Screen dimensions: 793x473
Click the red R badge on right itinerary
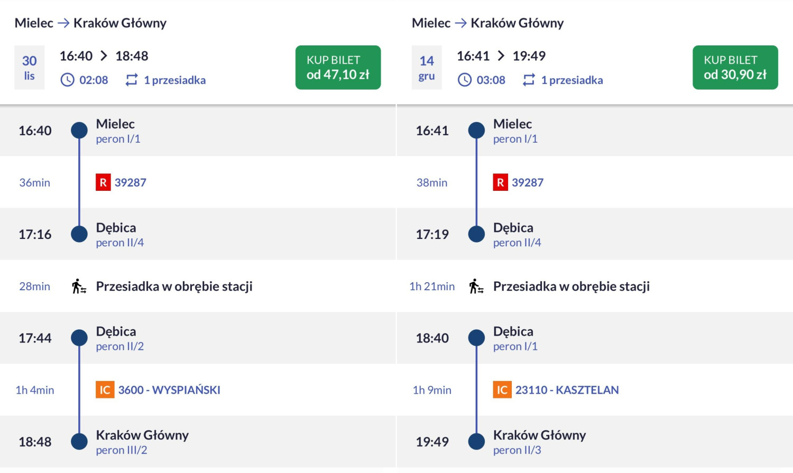tap(500, 182)
